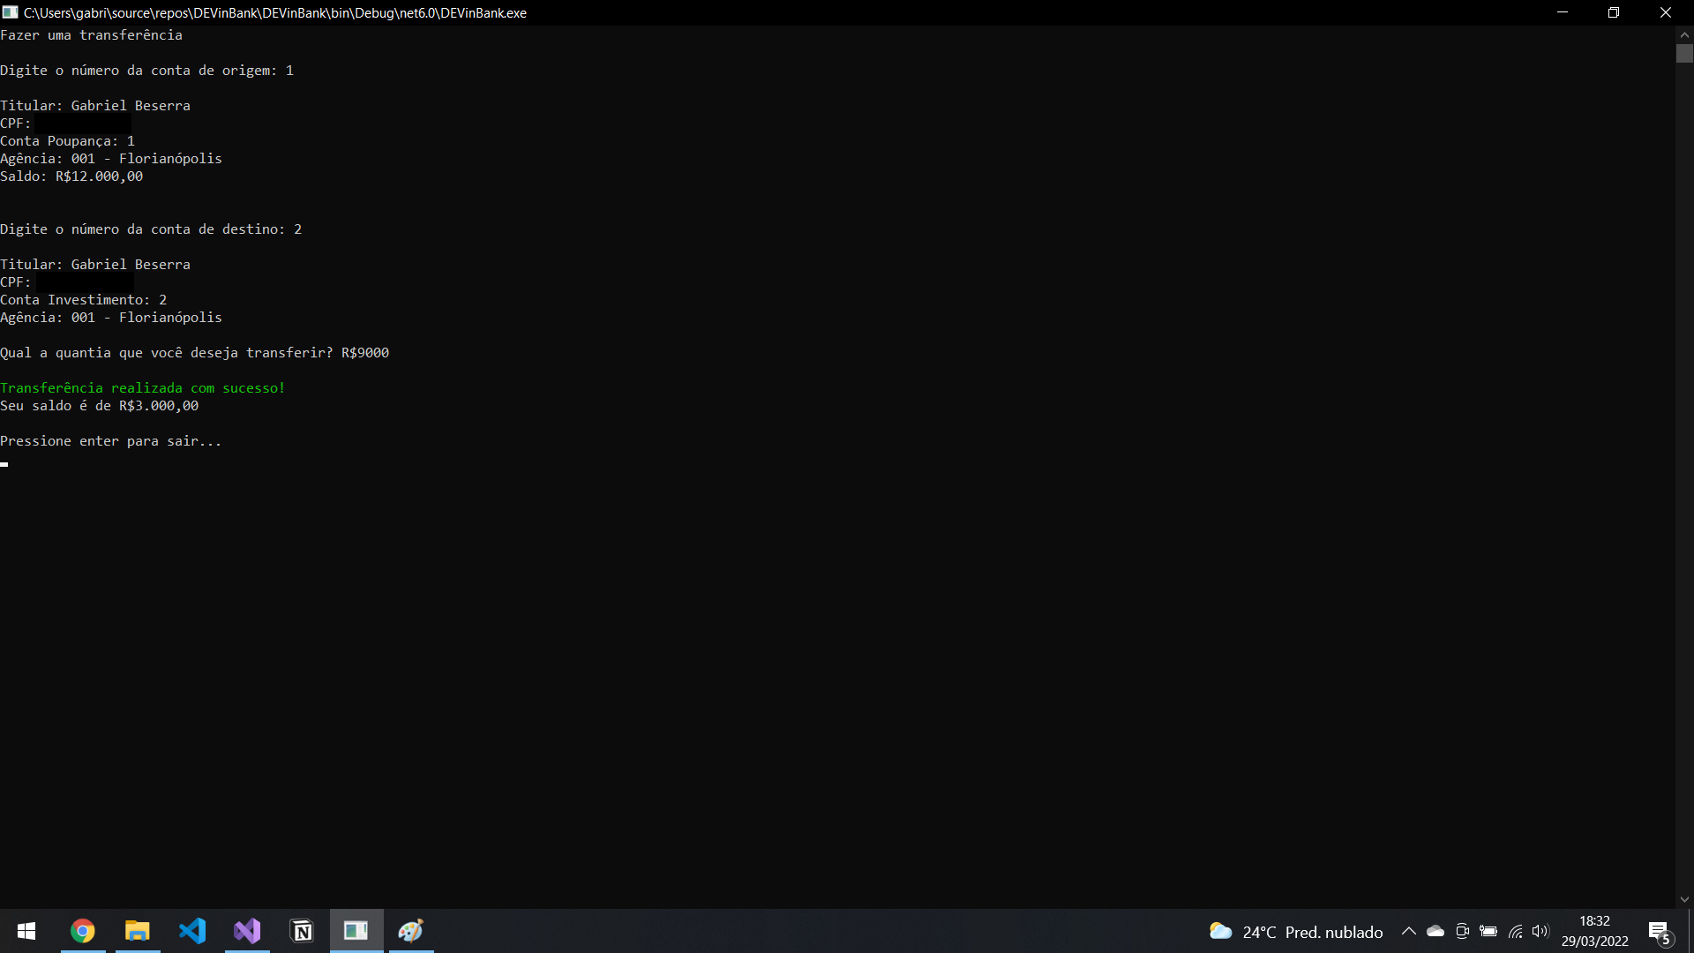Open the Start menu
The height and width of the screenshot is (953, 1694).
click(26, 931)
